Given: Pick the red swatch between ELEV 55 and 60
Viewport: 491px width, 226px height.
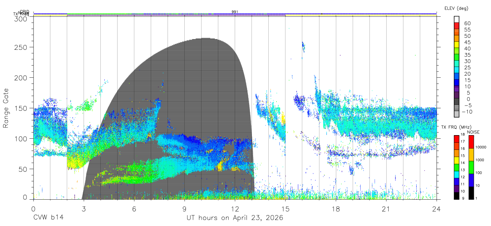Looking at the screenshot, I should point(457,26).
